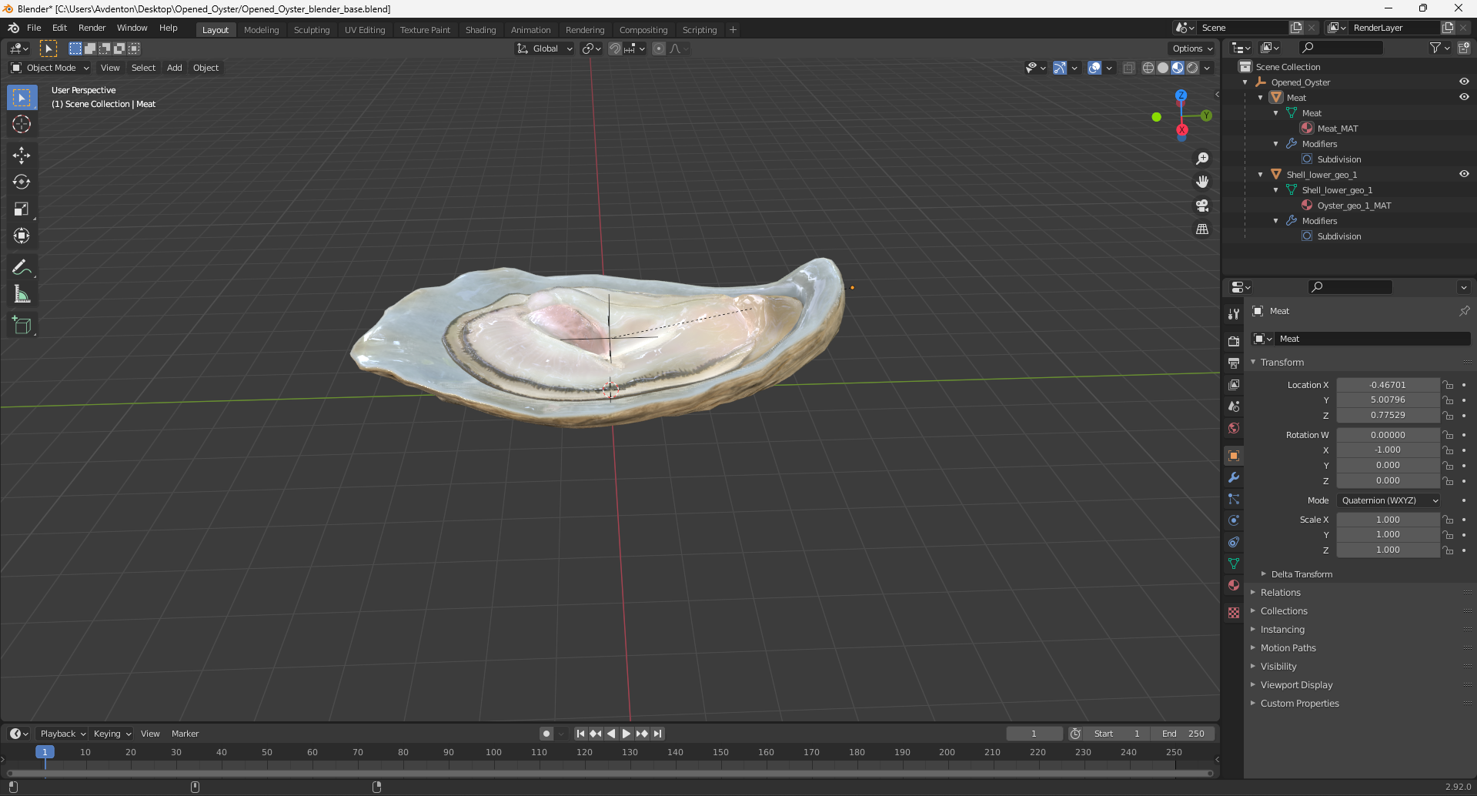Image resolution: width=1477 pixels, height=796 pixels.
Task: Open the timeline Playback menu
Action: click(62, 734)
